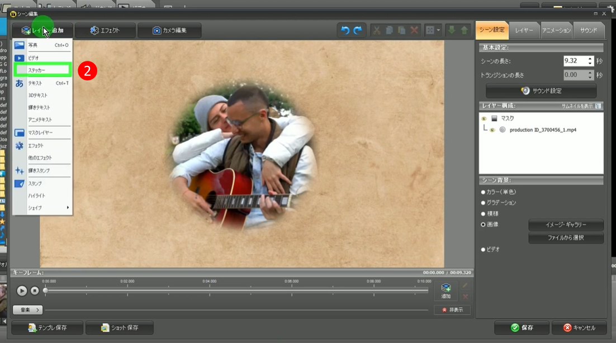Viewport: 616px width, 343px height.
Task: Select the グラデーション background radio button
Action: tap(483, 203)
